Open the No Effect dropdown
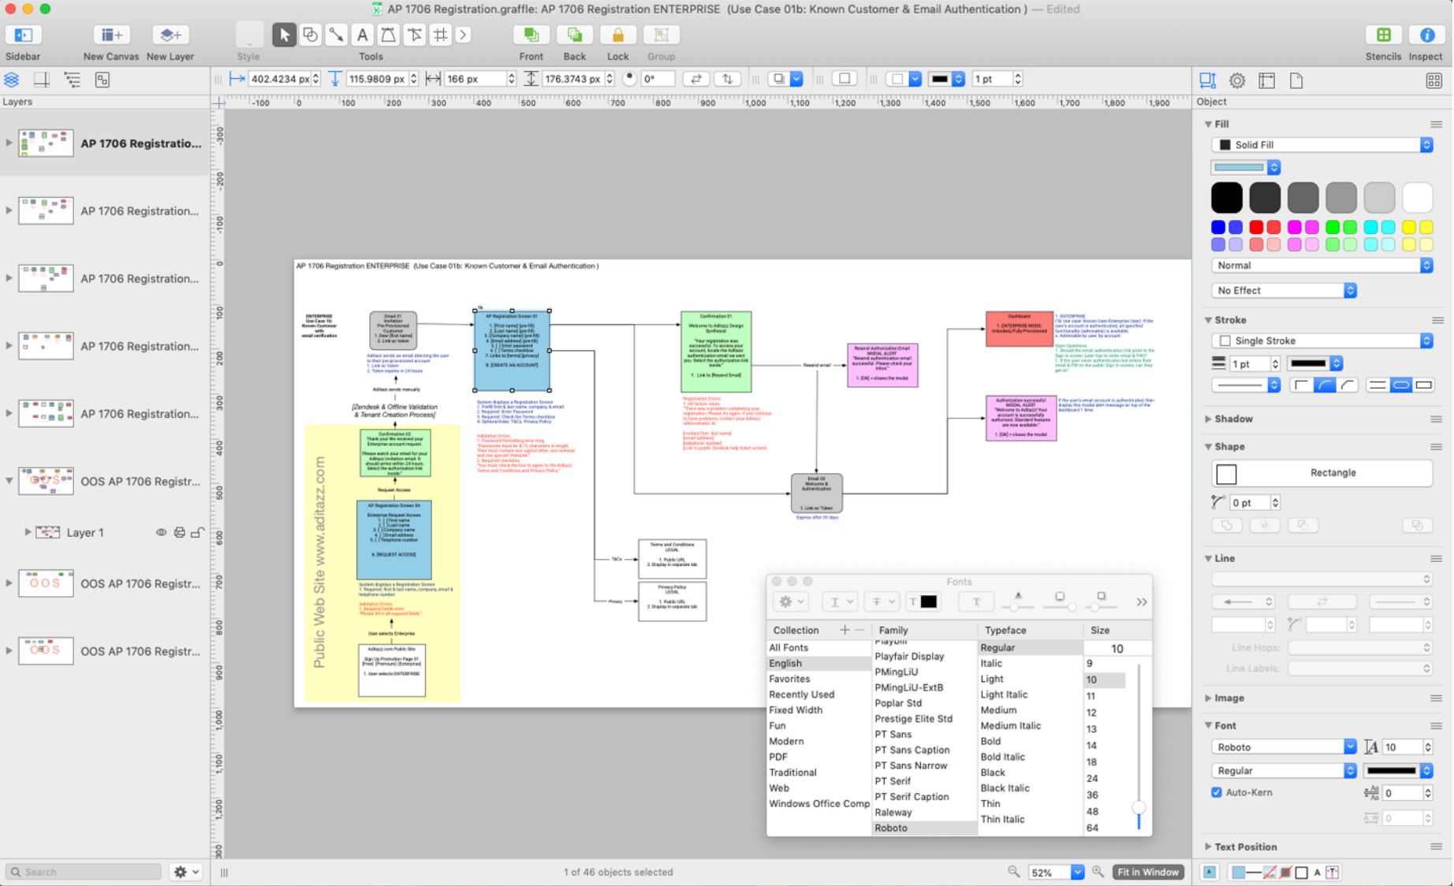Viewport: 1454px width, 886px height. point(1284,290)
